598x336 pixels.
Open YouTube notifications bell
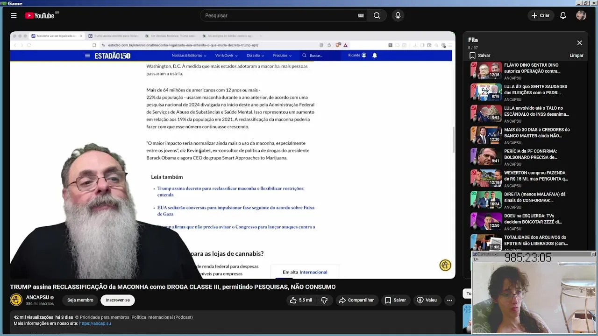(x=563, y=15)
